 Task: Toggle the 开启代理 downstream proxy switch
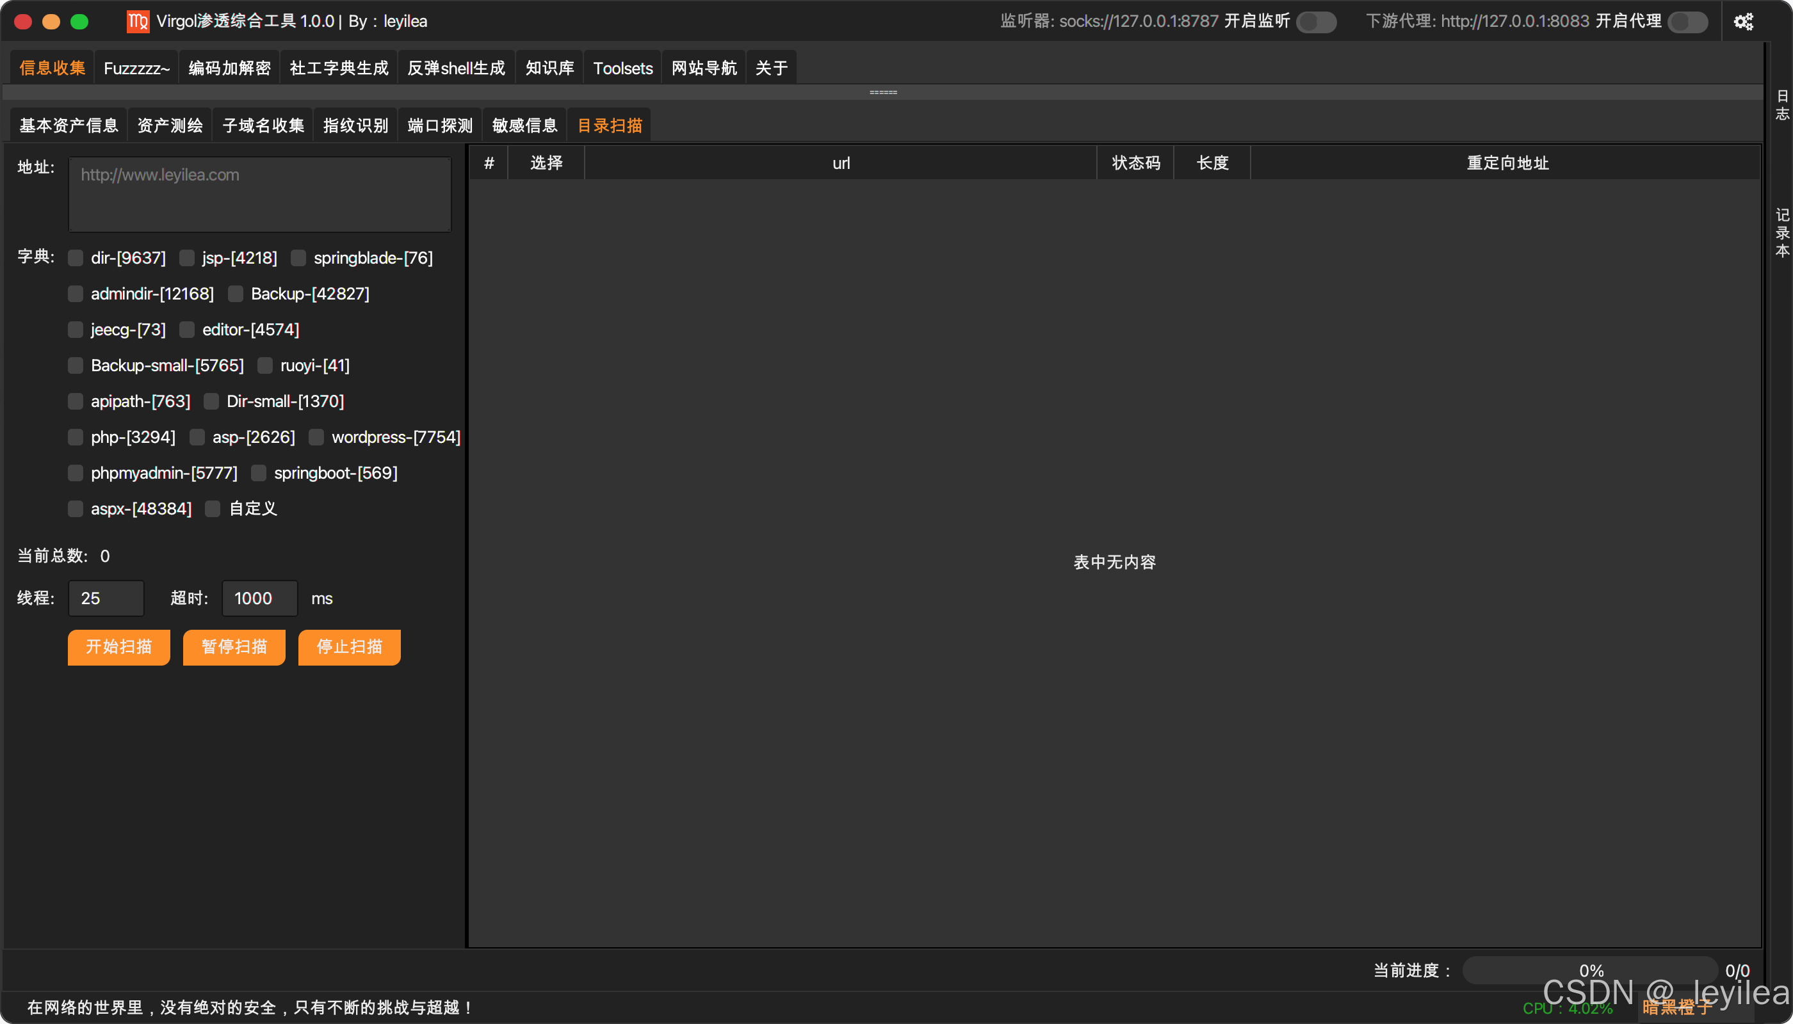(x=1687, y=22)
